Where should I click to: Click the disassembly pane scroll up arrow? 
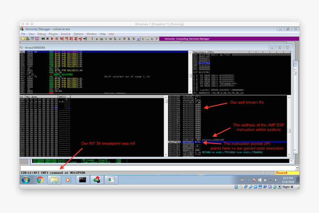point(190,52)
